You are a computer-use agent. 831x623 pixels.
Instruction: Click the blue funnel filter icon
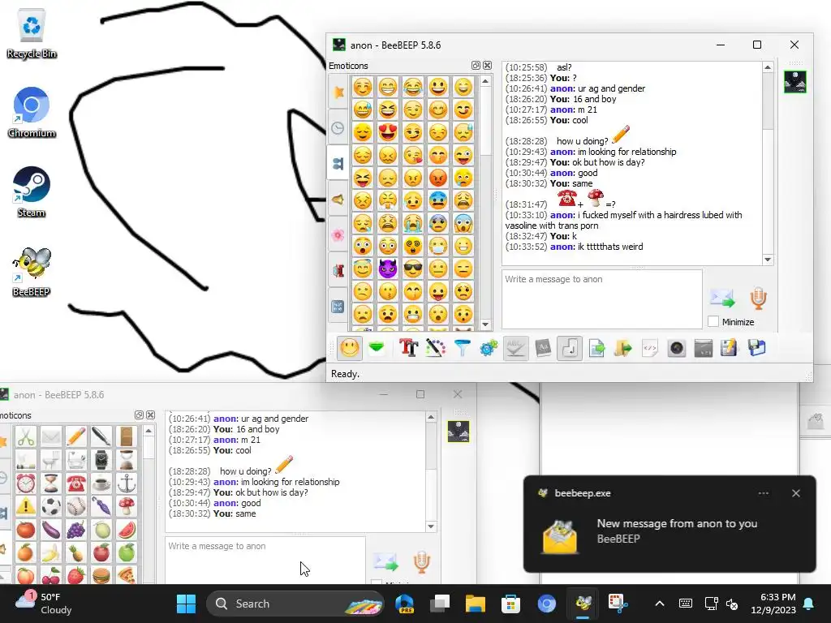pos(462,348)
